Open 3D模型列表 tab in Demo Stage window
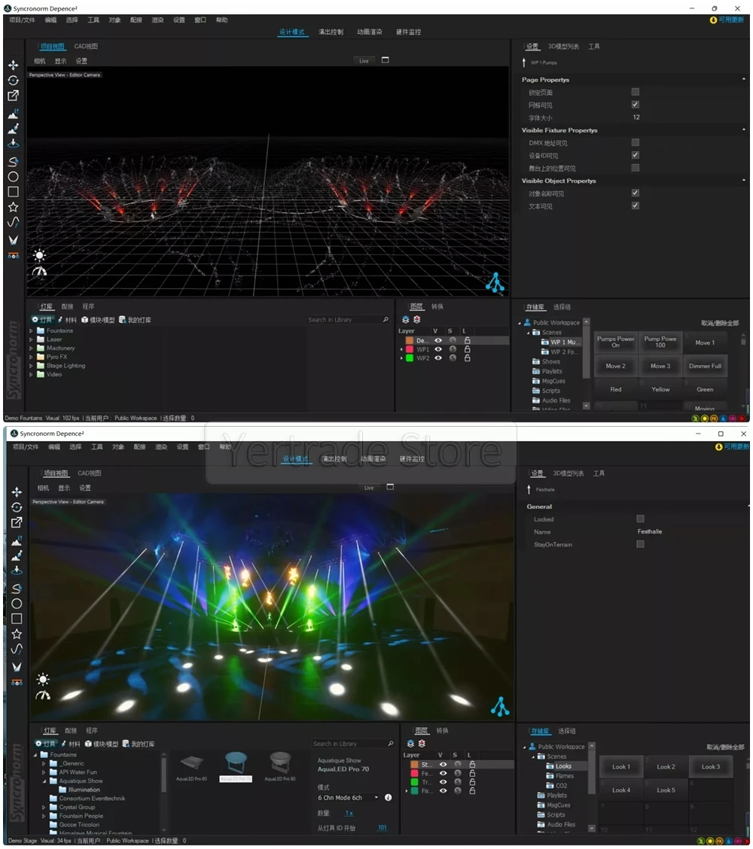 (569, 473)
